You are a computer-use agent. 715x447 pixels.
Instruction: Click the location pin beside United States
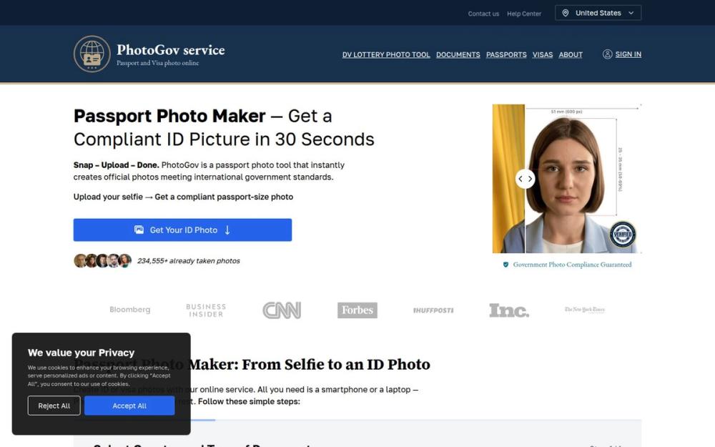[x=564, y=12]
